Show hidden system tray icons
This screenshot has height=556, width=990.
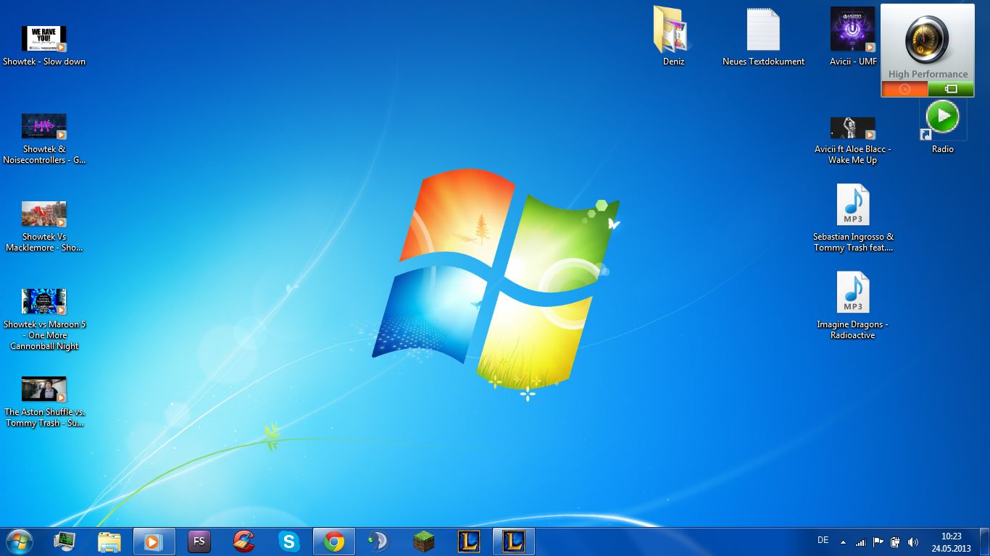[x=843, y=542]
